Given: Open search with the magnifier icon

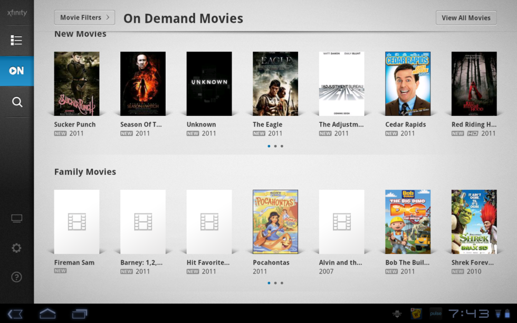Looking at the screenshot, I should point(16,101).
